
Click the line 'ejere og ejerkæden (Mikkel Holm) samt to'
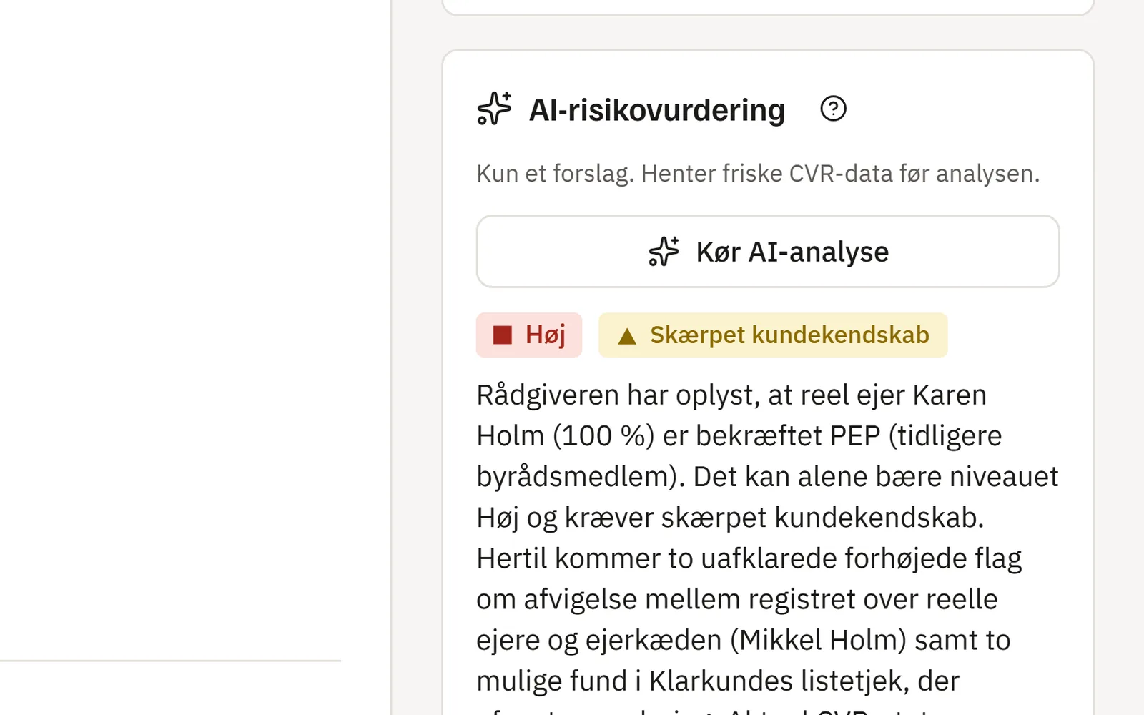[x=744, y=640]
